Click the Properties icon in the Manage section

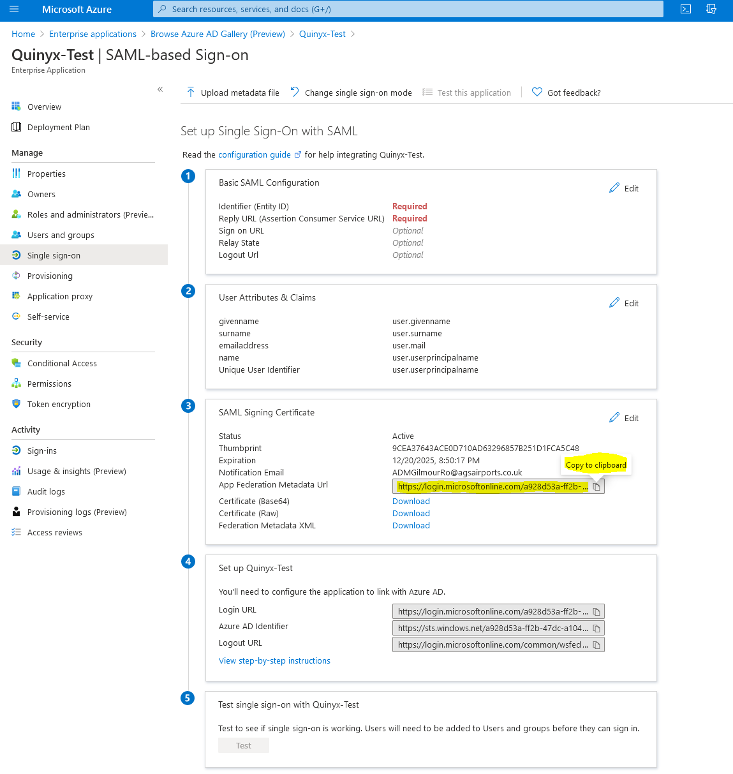[16, 174]
